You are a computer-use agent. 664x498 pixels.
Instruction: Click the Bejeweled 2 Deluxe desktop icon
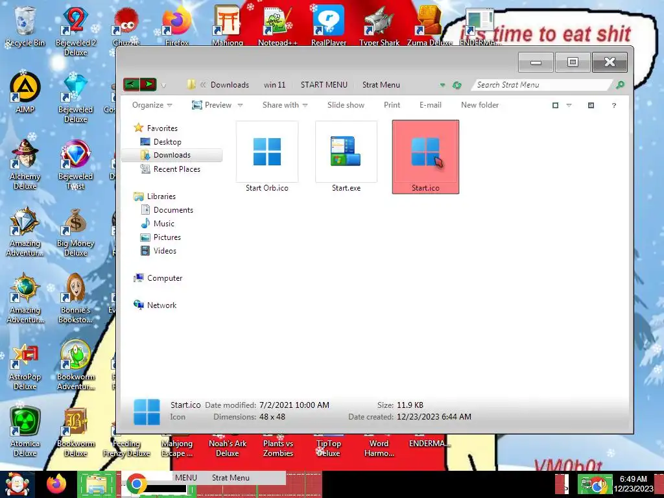click(x=75, y=30)
